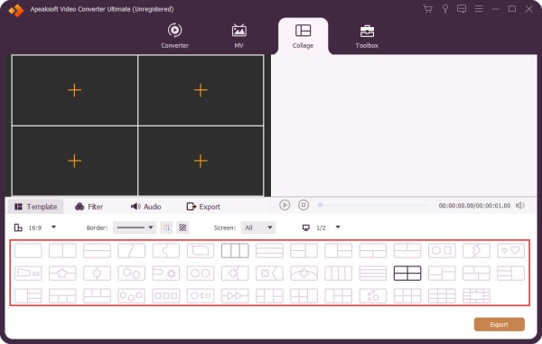The width and height of the screenshot is (542, 344).
Task: Select the two vertical halves template
Action: coord(62,250)
